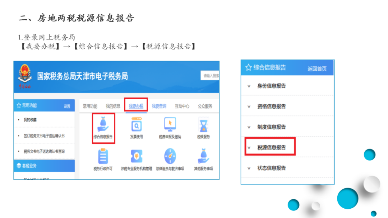Screen dimensions: 388x218
Task: Open the 其他服务事项 icon
Action: [x=203, y=156]
